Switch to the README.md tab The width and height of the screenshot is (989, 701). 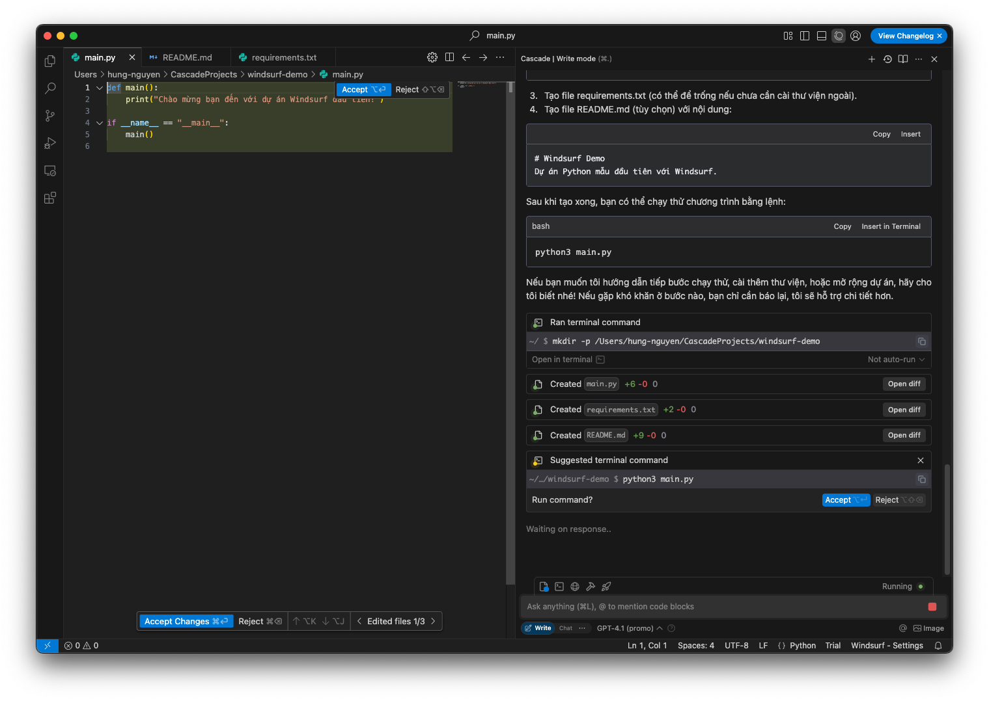[x=187, y=57]
